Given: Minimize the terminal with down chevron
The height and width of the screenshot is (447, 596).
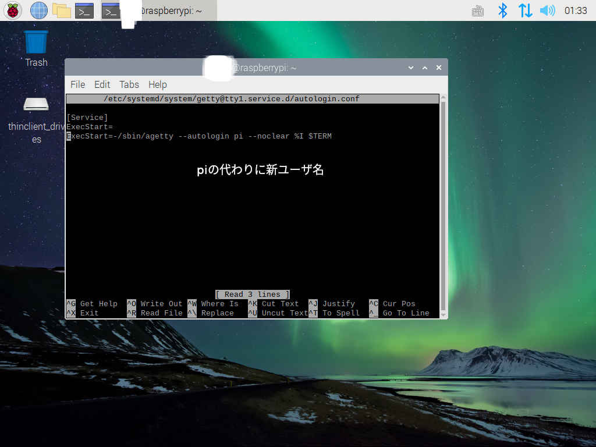Looking at the screenshot, I should (410, 68).
